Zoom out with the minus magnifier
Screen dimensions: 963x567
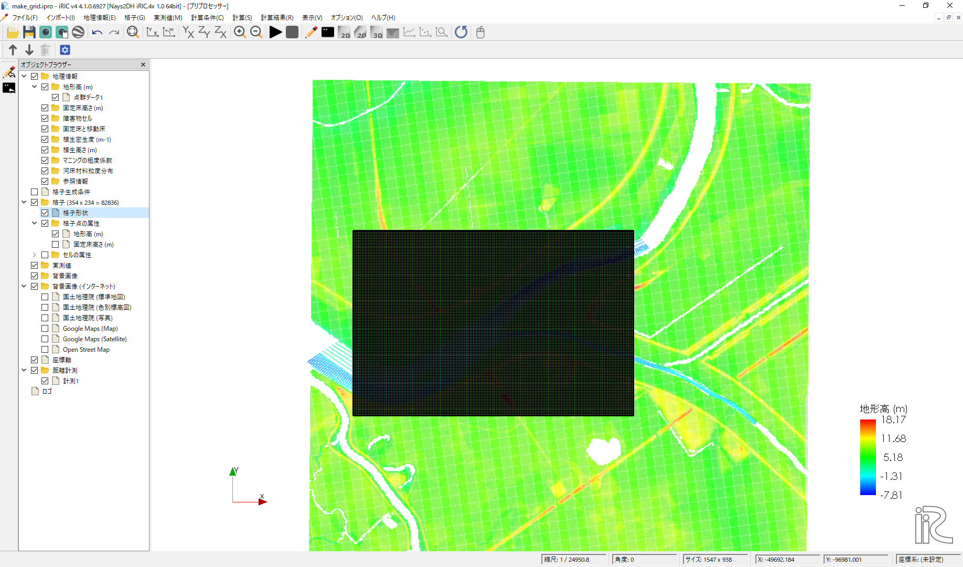pos(256,33)
